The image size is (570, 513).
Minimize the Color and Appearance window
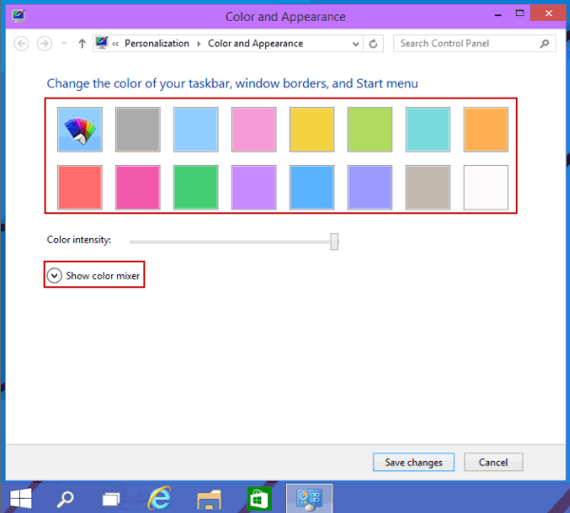click(x=499, y=14)
